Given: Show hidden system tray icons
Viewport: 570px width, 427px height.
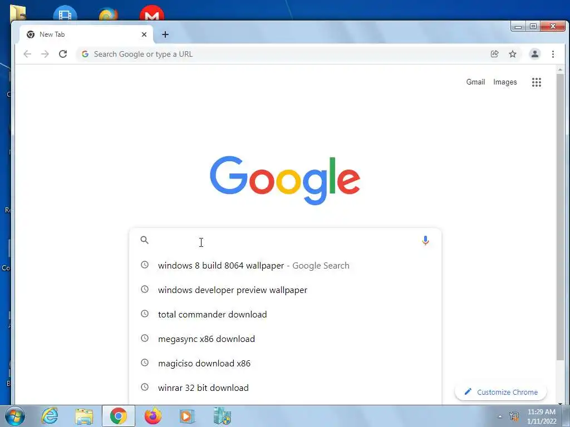Looking at the screenshot, I should click(x=500, y=417).
